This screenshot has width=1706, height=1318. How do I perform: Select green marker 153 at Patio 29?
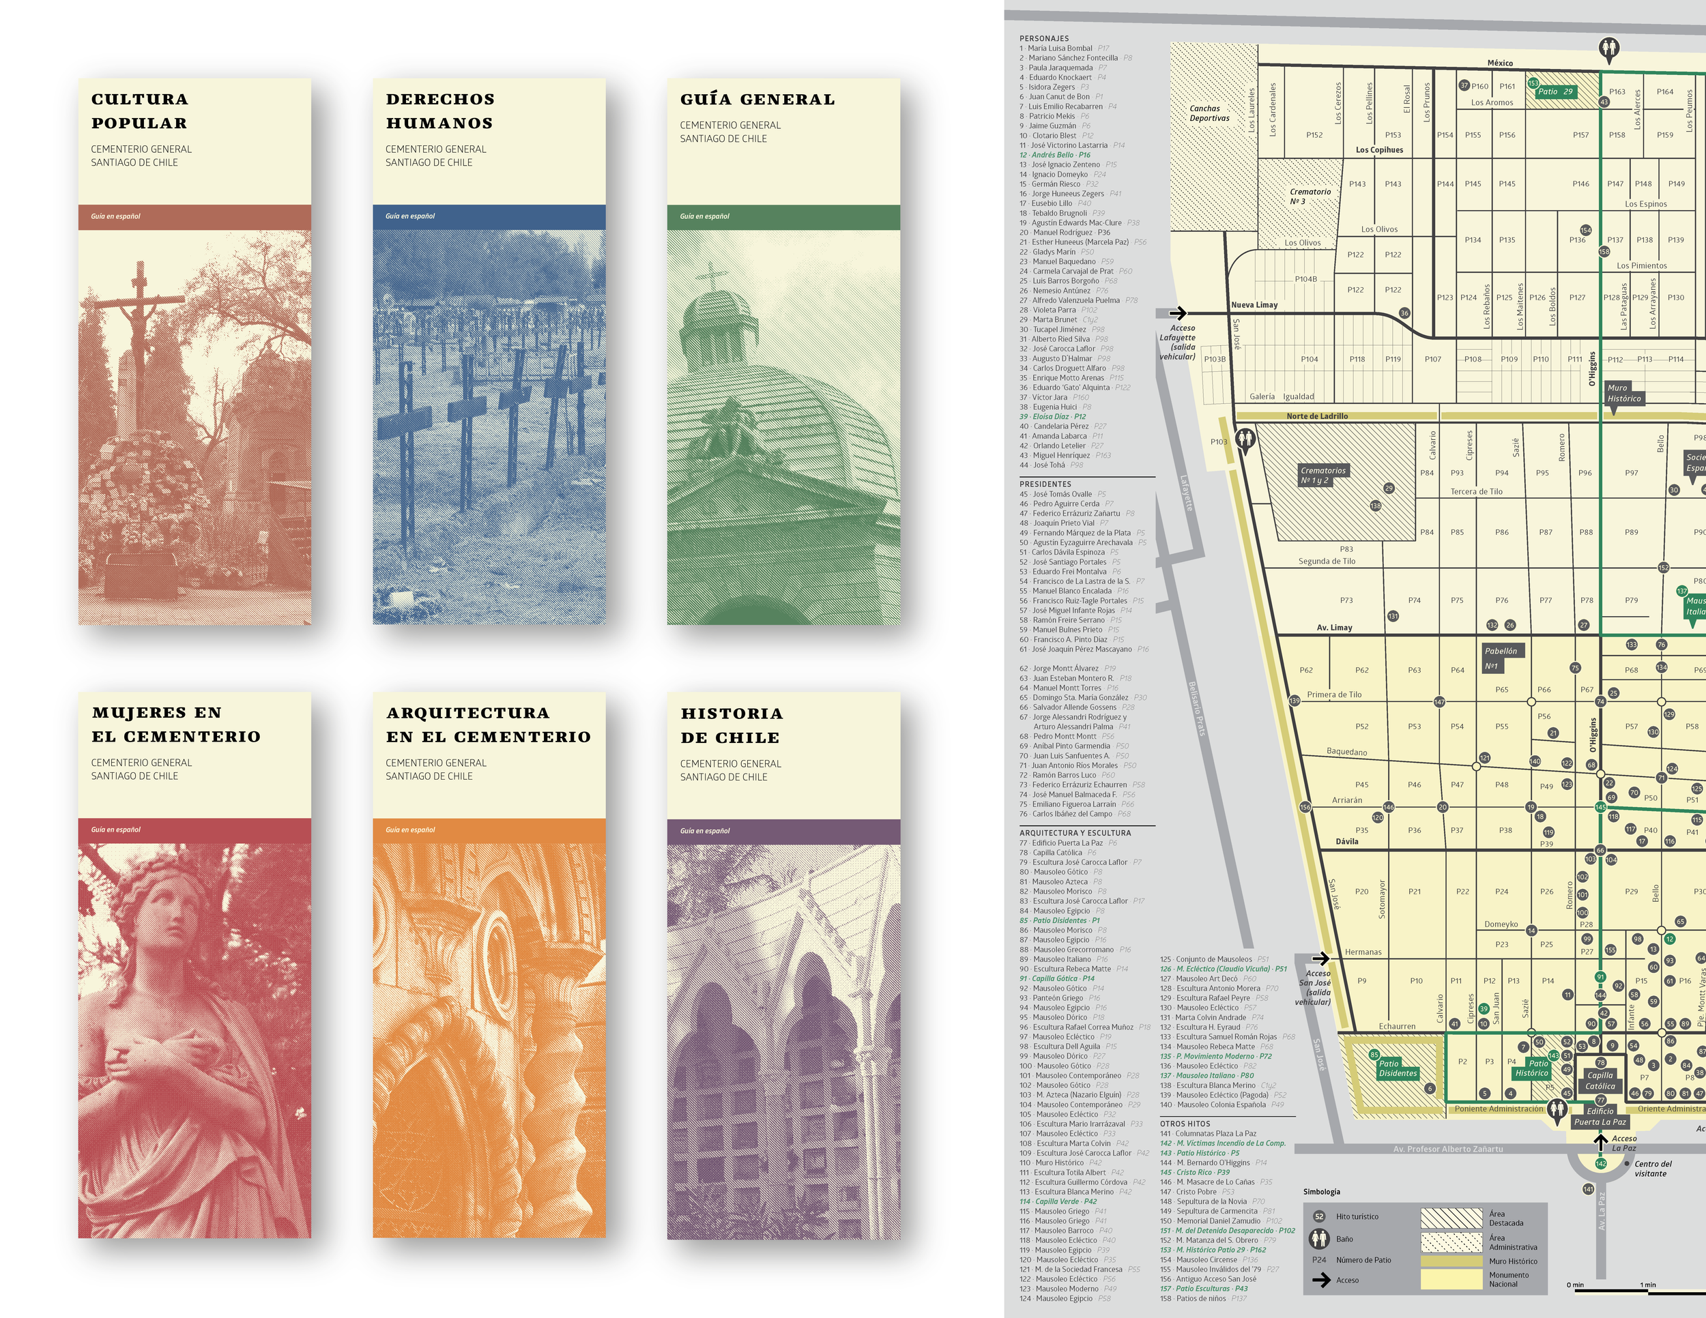pos(1533,83)
